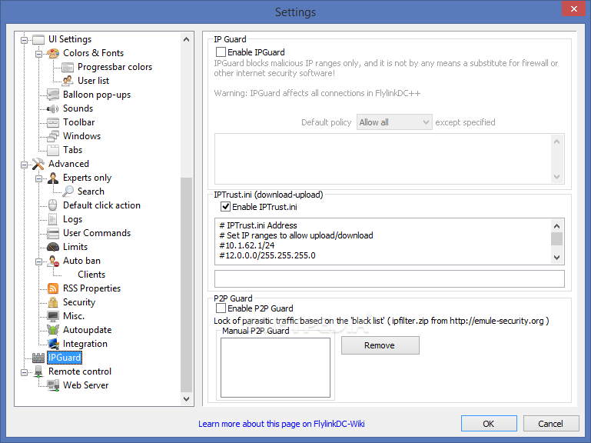Close the Settings dialog window

click(573, 8)
